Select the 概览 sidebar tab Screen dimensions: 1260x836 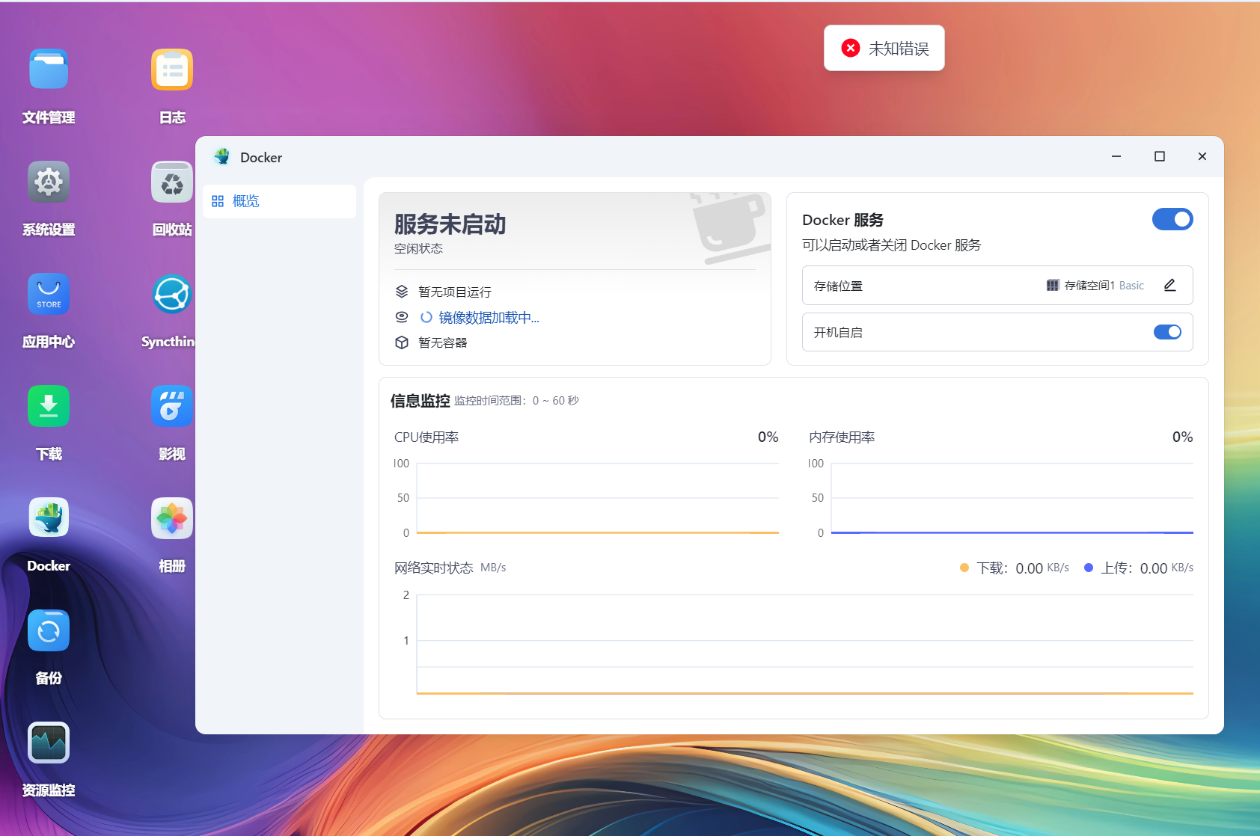pos(279,201)
